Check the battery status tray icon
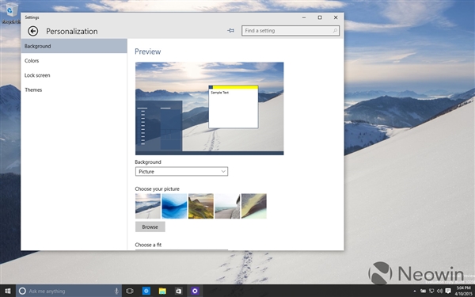Viewport: 475px width, 297px height. [x=423, y=291]
